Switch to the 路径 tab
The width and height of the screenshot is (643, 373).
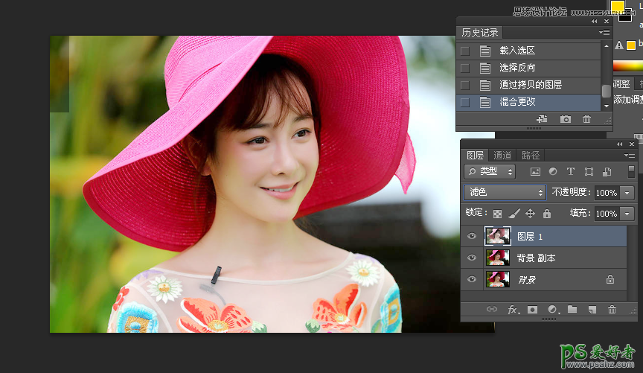pyautogui.click(x=531, y=156)
